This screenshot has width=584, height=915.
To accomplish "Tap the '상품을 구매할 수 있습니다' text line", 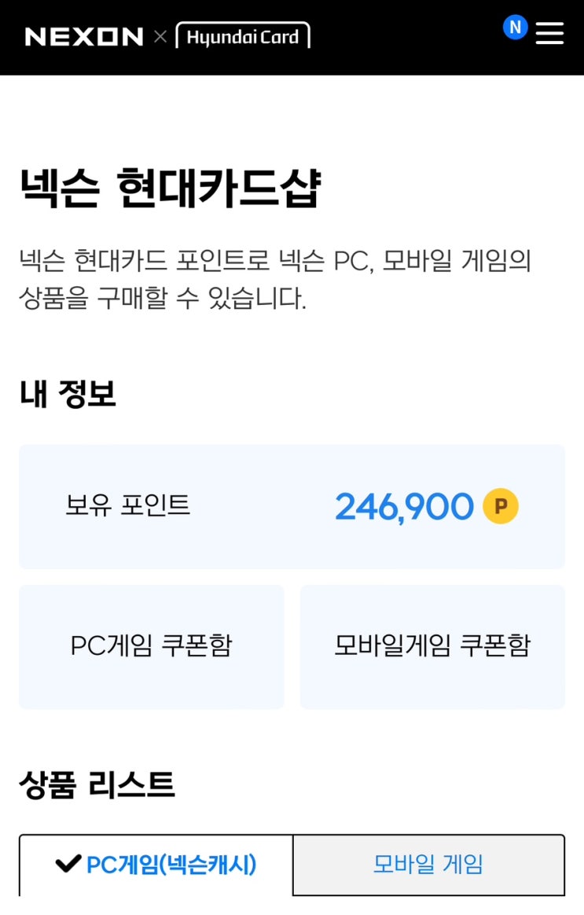I will click(162, 298).
